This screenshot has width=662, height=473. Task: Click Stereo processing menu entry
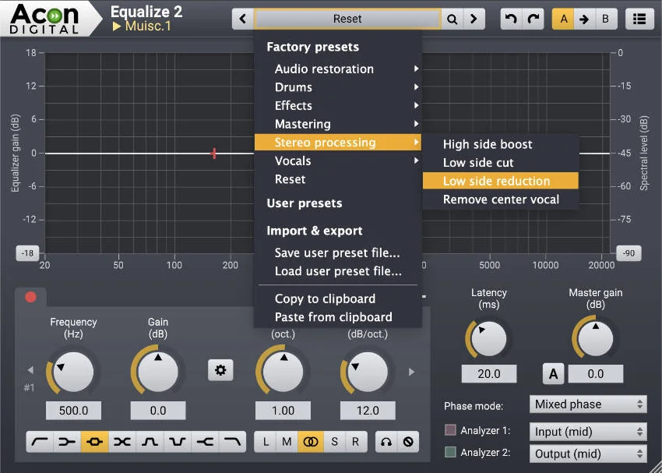338,143
